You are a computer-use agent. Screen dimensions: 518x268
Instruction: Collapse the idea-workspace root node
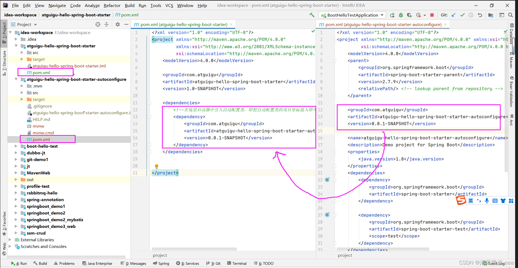(x=11, y=32)
